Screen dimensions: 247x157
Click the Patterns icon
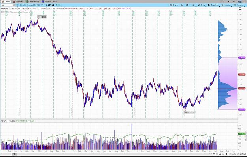click(235, 5)
